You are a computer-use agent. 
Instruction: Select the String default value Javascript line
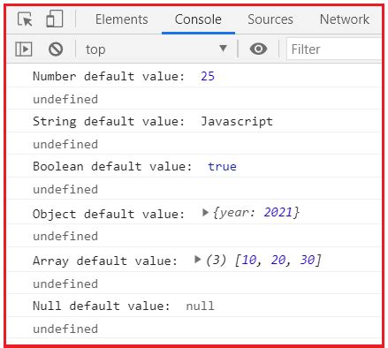pos(194,121)
